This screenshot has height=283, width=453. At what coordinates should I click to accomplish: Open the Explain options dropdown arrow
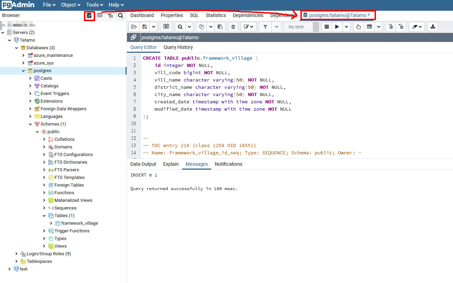pyautogui.click(x=378, y=27)
